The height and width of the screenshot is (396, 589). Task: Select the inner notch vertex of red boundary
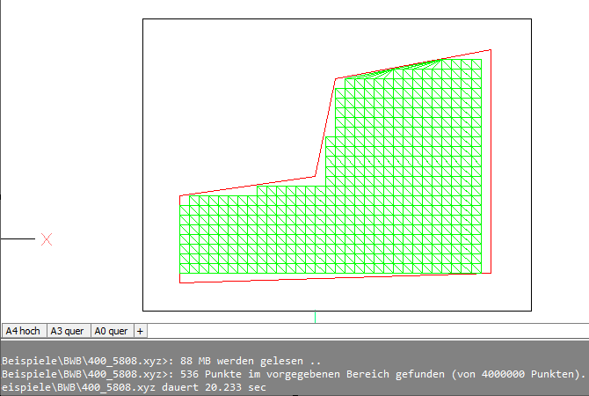coord(316,177)
